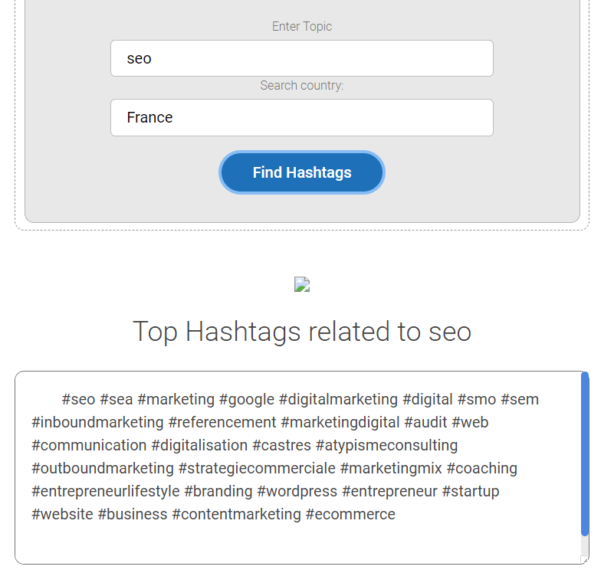Click the Top Hashtags related to seo heading
The height and width of the screenshot is (573, 614).
[x=302, y=332]
